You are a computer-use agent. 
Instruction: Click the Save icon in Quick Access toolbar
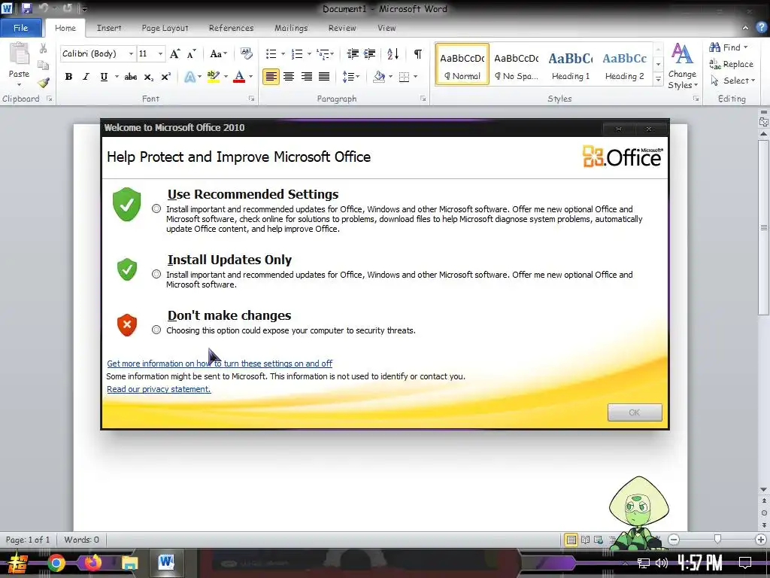[26, 8]
